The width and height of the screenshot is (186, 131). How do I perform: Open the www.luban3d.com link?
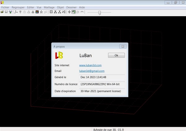90,65
